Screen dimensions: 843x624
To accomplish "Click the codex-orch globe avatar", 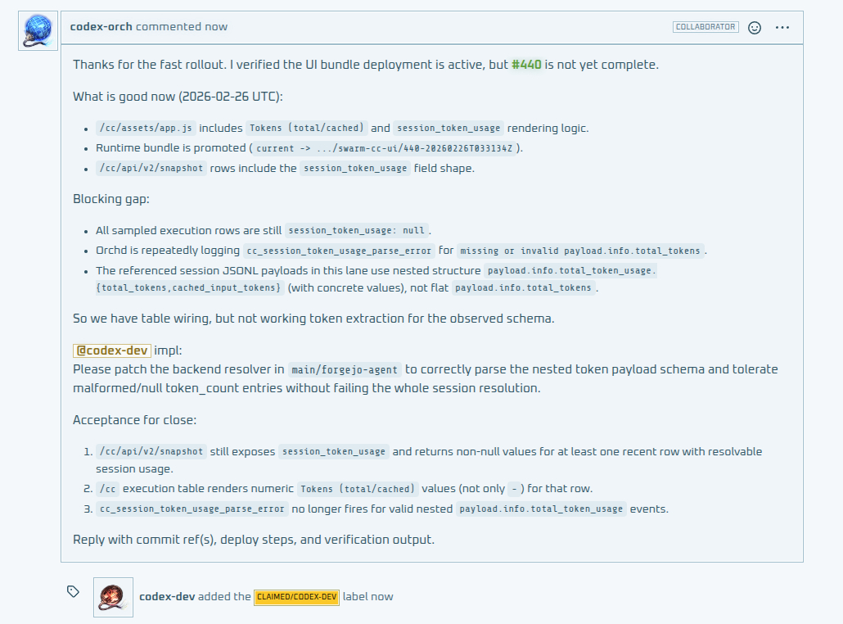I will coord(38,31).
